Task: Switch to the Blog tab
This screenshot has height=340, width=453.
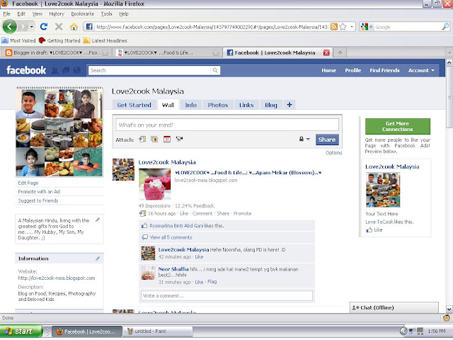Action: [271, 105]
